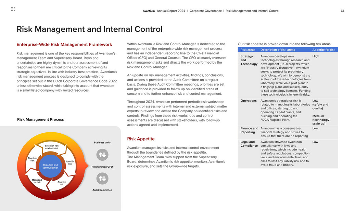Click the Corporate Governance breadcrumb

(206, 11)
